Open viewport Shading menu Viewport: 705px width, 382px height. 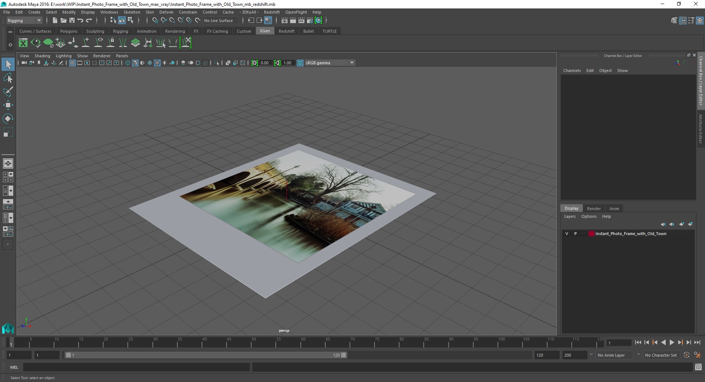pos(42,56)
